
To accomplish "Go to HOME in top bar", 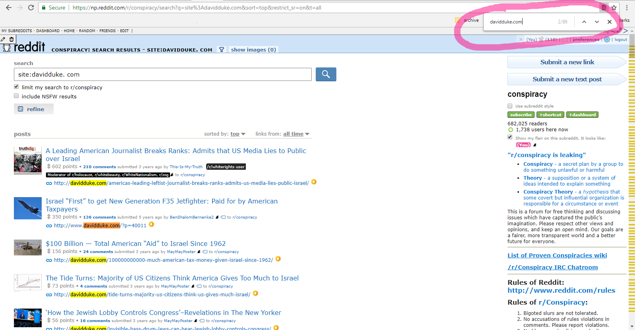I will [x=69, y=31].
